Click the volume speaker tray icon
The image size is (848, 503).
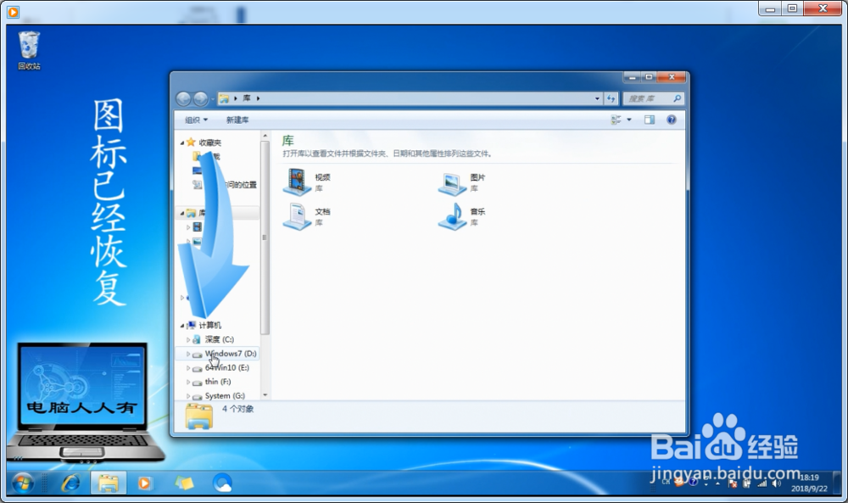pos(777,483)
